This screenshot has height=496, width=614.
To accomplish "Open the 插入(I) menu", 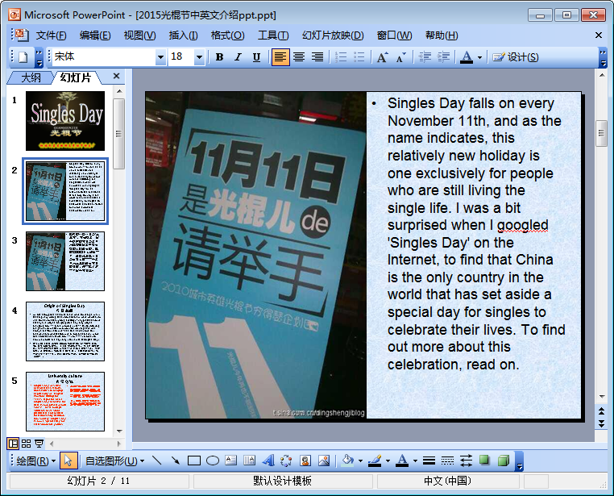I will click(x=183, y=35).
